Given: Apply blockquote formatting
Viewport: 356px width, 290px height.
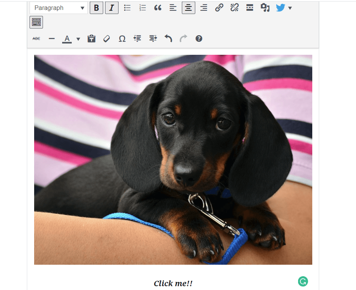Looking at the screenshot, I should [x=158, y=8].
